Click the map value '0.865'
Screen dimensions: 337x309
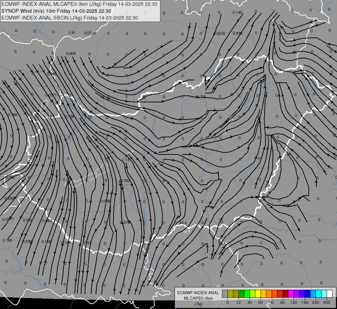tap(52, 74)
